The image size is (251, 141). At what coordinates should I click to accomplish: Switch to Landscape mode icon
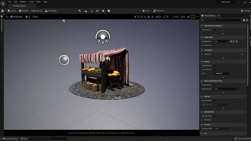(86, 11)
